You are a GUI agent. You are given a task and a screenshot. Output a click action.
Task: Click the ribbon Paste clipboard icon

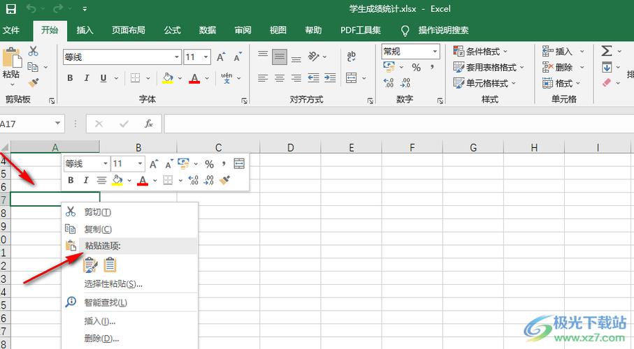tap(12, 57)
